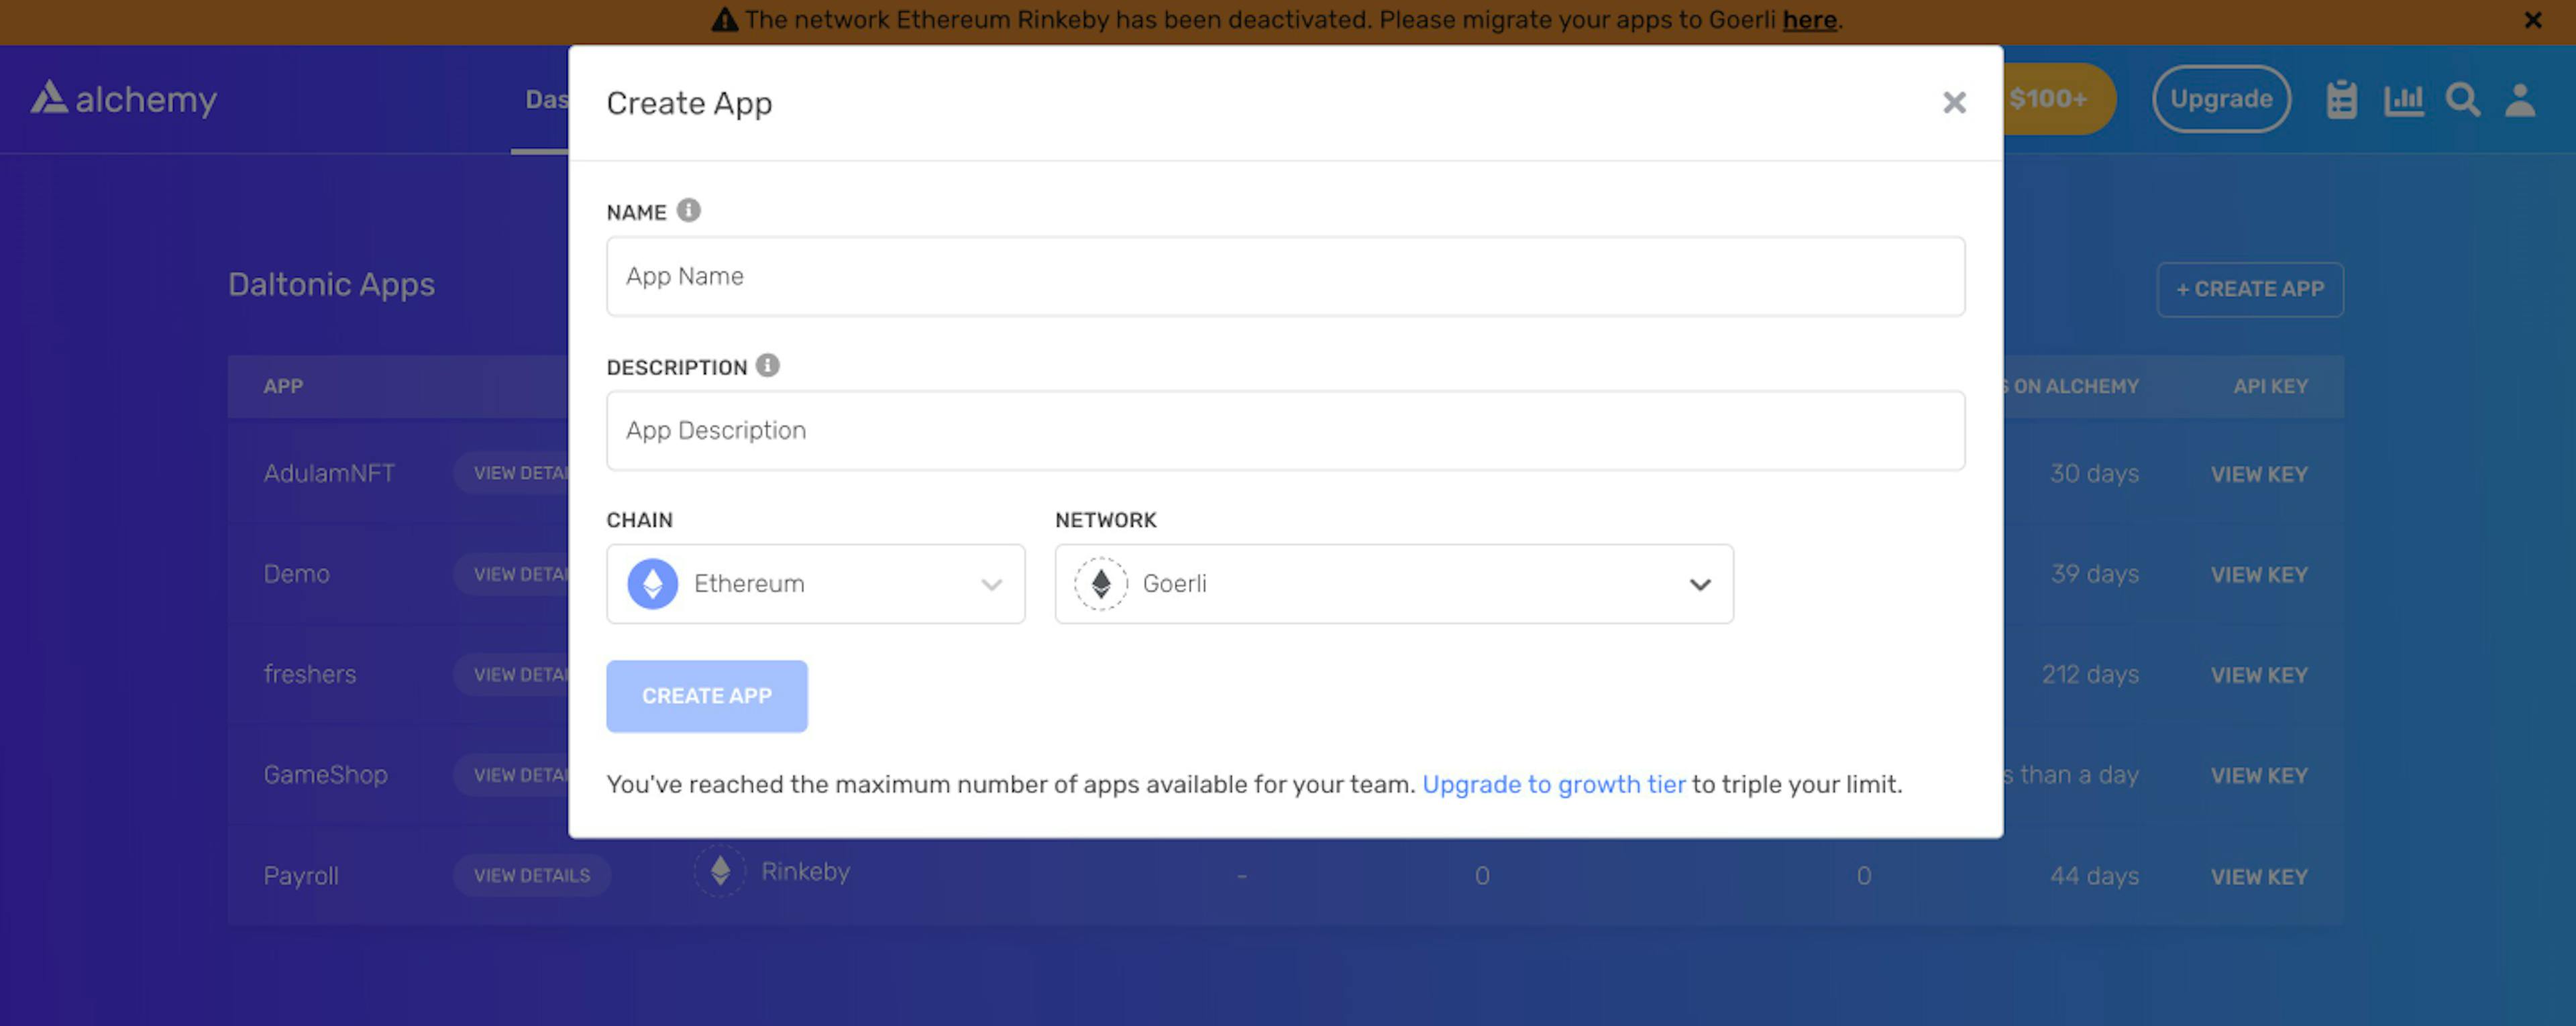Follow the Upgrade to growth tier link
The height and width of the screenshot is (1026, 2576).
[x=1553, y=784]
